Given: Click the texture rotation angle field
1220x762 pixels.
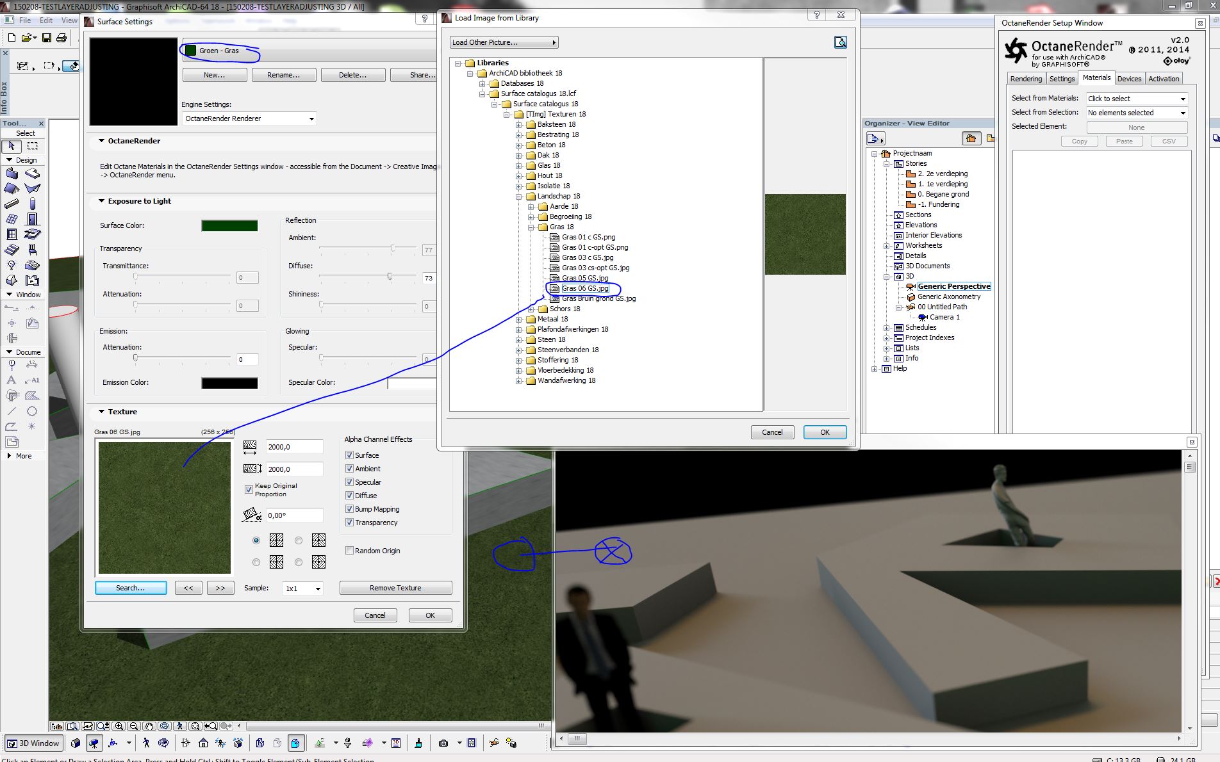Looking at the screenshot, I should tap(294, 515).
